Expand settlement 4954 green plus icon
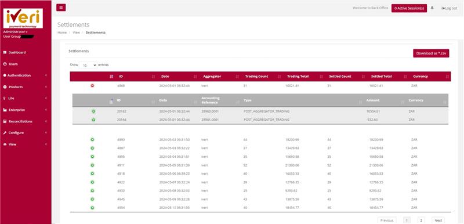The image size is (464, 224). [92, 208]
